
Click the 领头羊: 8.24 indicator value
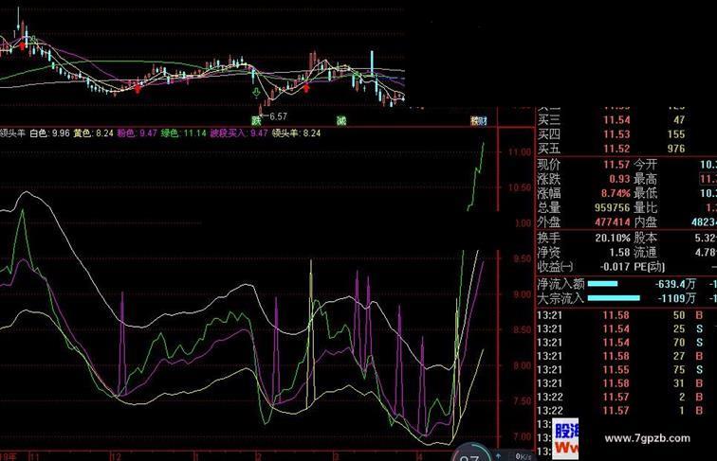pos(296,133)
